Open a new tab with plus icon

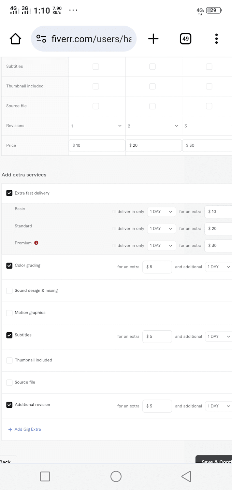pyautogui.click(x=154, y=39)
